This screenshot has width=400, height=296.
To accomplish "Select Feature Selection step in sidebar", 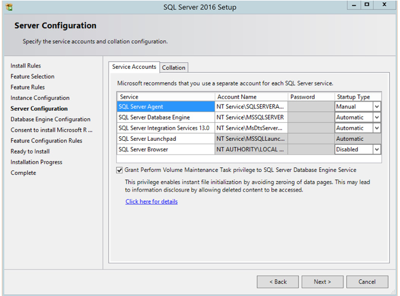I will (x=32, y=77).
